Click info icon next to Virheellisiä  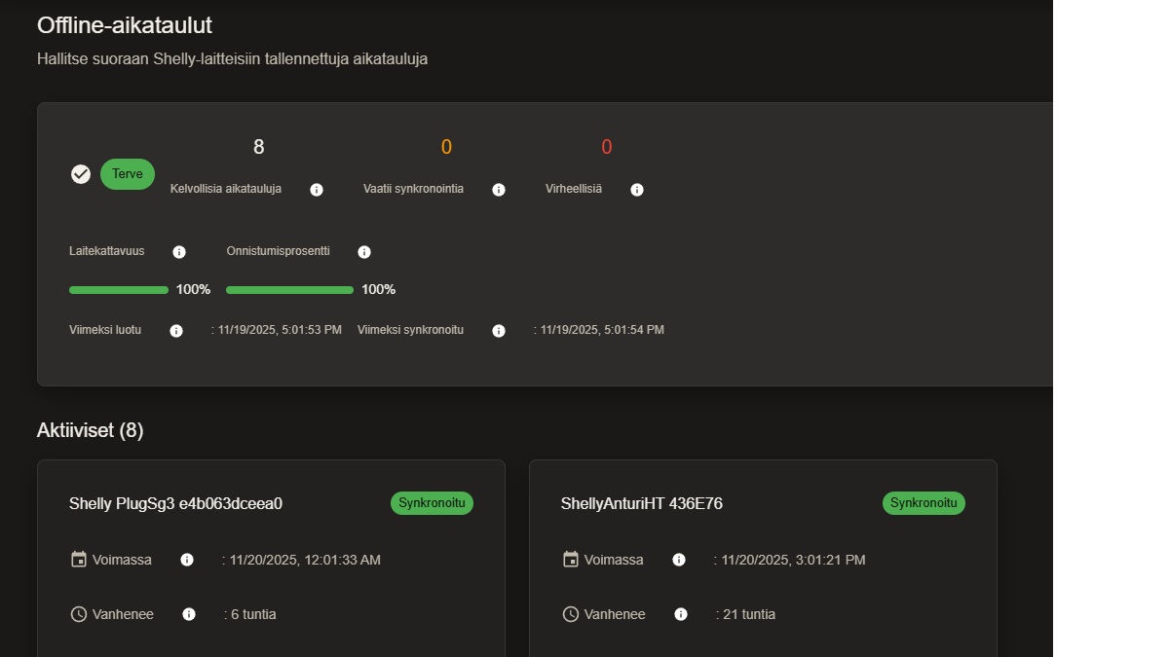[x=637, y=190]
